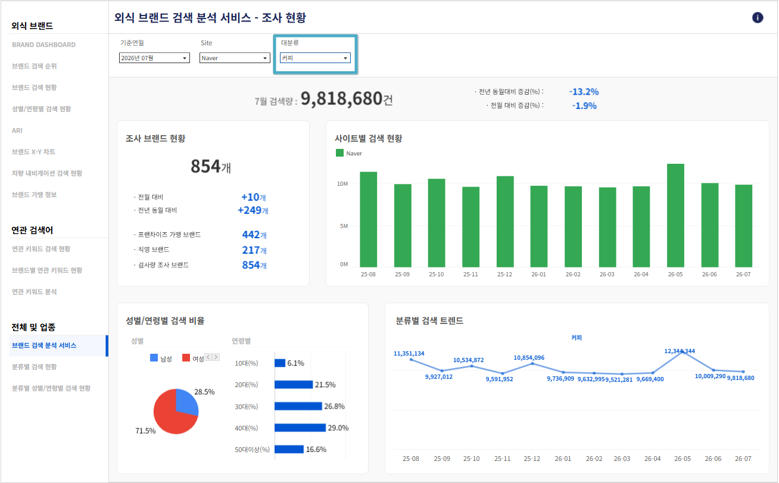Viewport: 779px width, 483px height.
Task: Open 성별/연령별 검색 현황 page
Action: point(41,109)
